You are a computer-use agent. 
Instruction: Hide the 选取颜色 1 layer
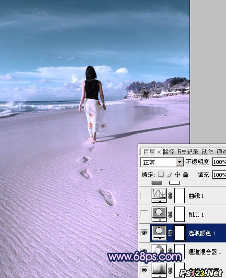point(144,232)
